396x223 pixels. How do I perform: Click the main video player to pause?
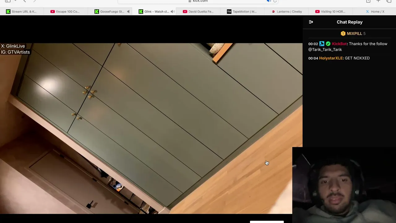151,129
